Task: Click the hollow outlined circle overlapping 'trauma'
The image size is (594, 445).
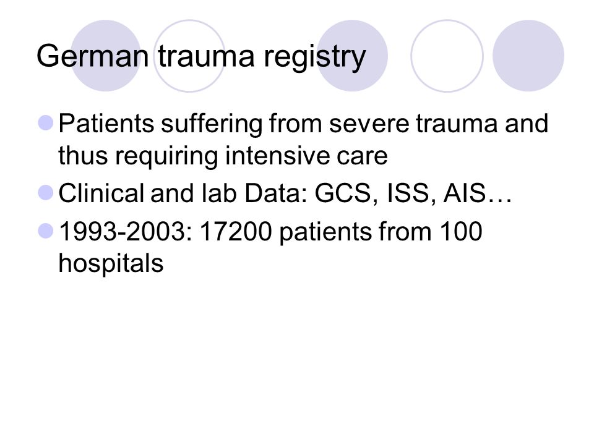Action: pos(189,56)
